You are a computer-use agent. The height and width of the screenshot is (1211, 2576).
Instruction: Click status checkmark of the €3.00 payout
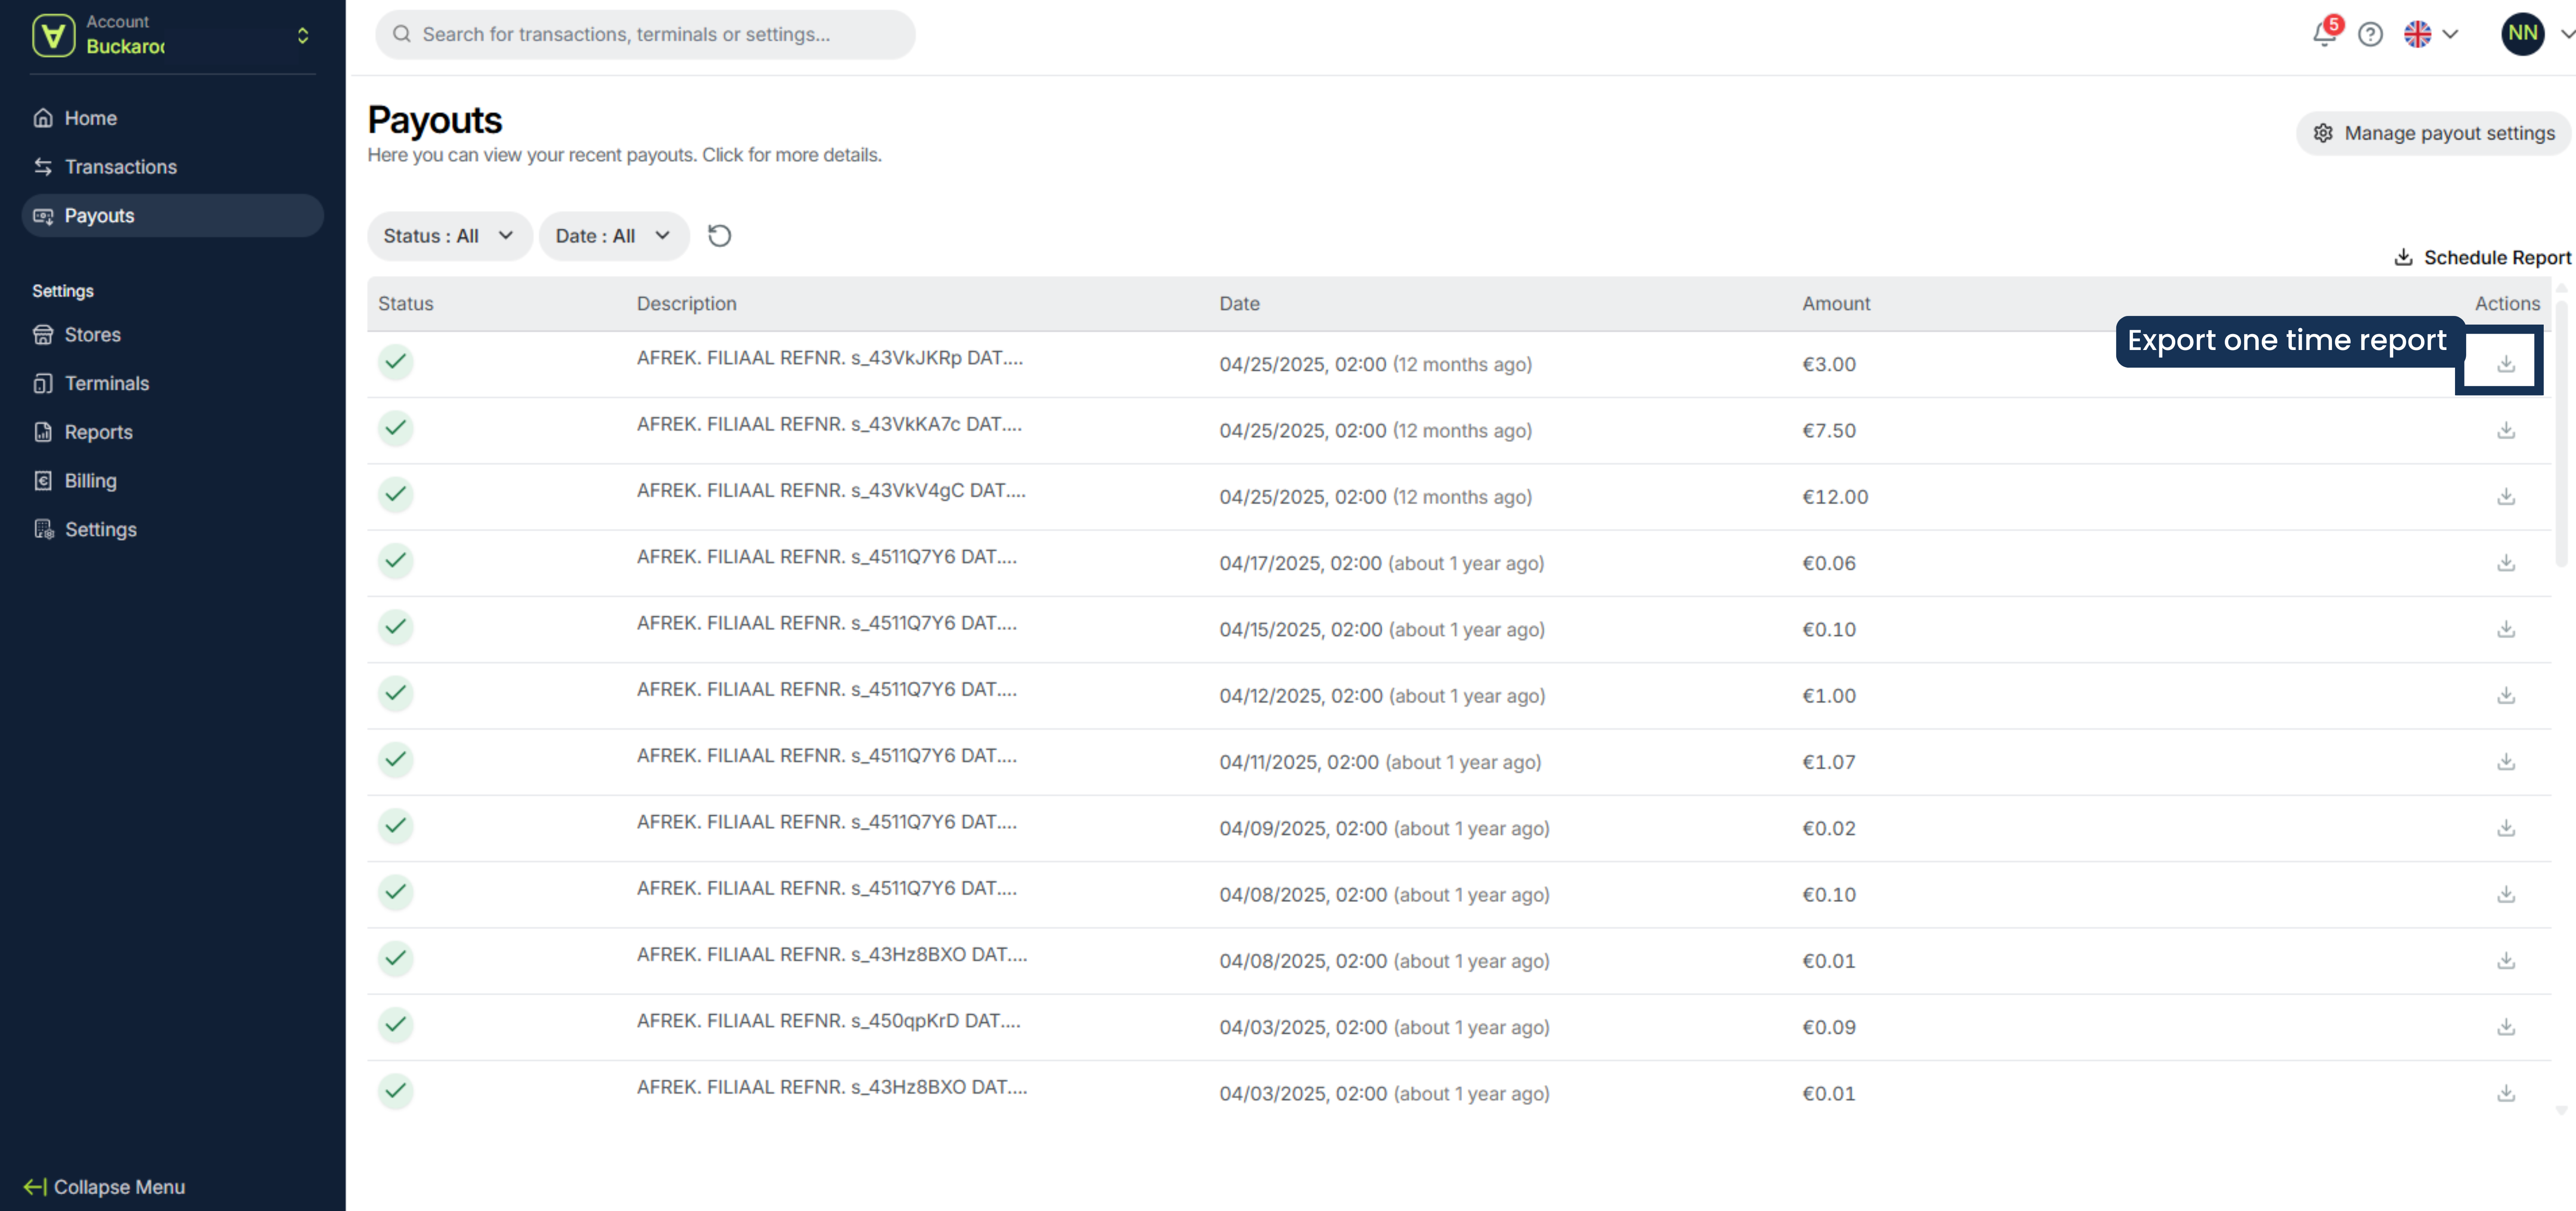396,361
